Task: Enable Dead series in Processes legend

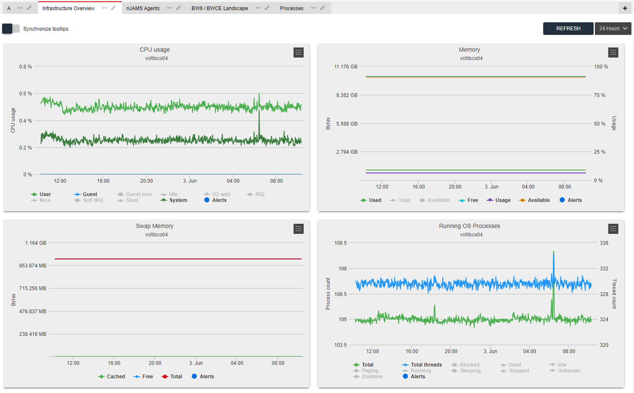Action: [511, 365]
